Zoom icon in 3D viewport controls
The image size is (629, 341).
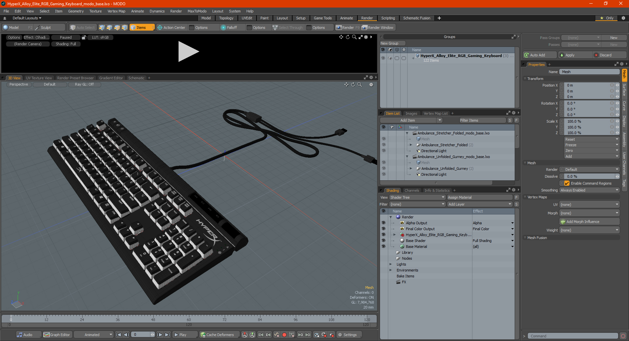[360, 85]
